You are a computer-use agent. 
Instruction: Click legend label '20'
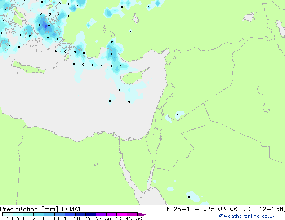tap(77, 218)
